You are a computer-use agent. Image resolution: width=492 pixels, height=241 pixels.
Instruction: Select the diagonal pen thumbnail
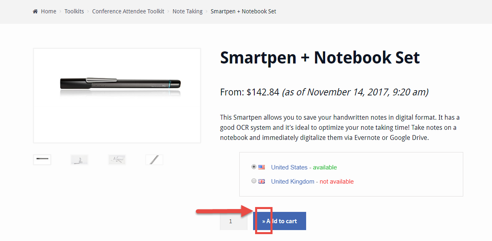coord(154,159)
